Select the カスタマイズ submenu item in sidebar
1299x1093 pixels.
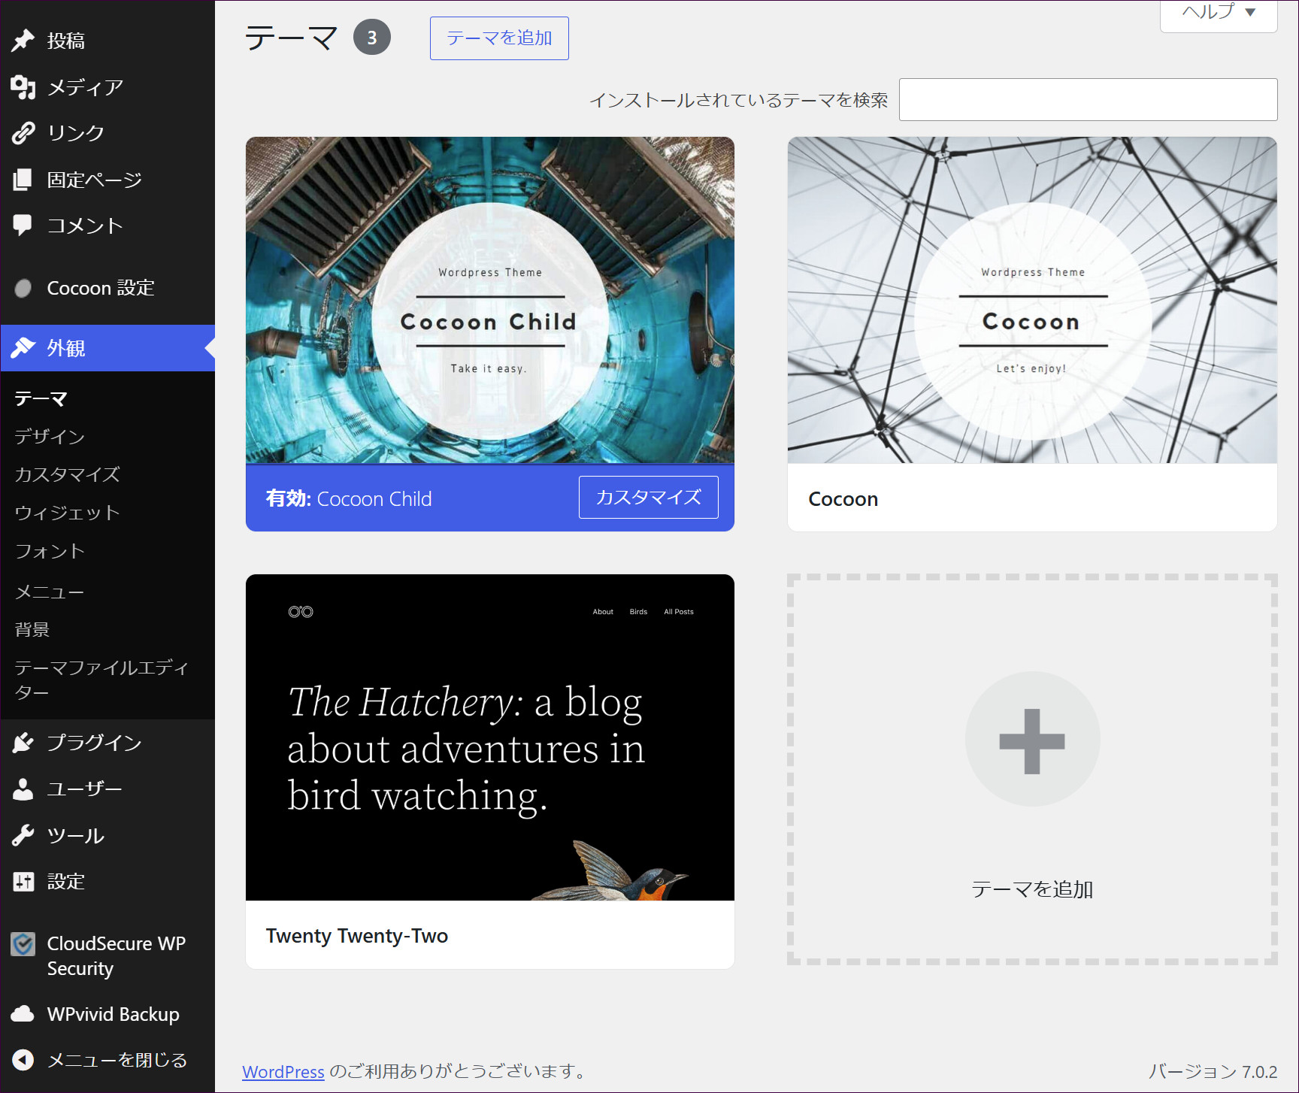click(x=68, y=475)
